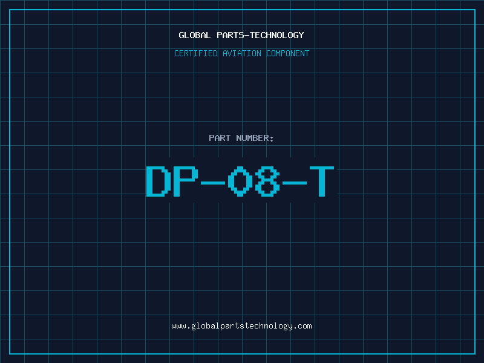Click the PART NUMBER: label
Screen dimensions: 484x363
click(x=241, y=138)
